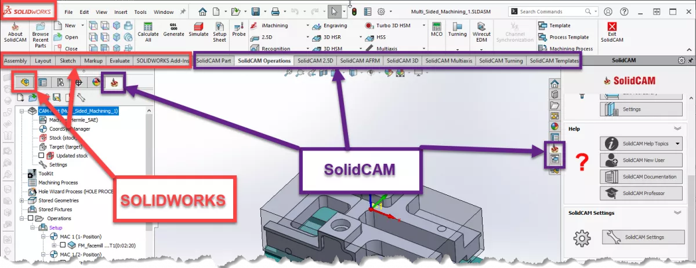
Task: Click the Home icon in the title toolbar
Action: 202,11
